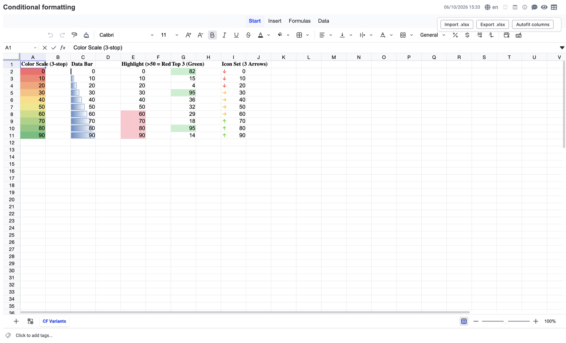Open the A1 name box dropdown

pos(35,48)
